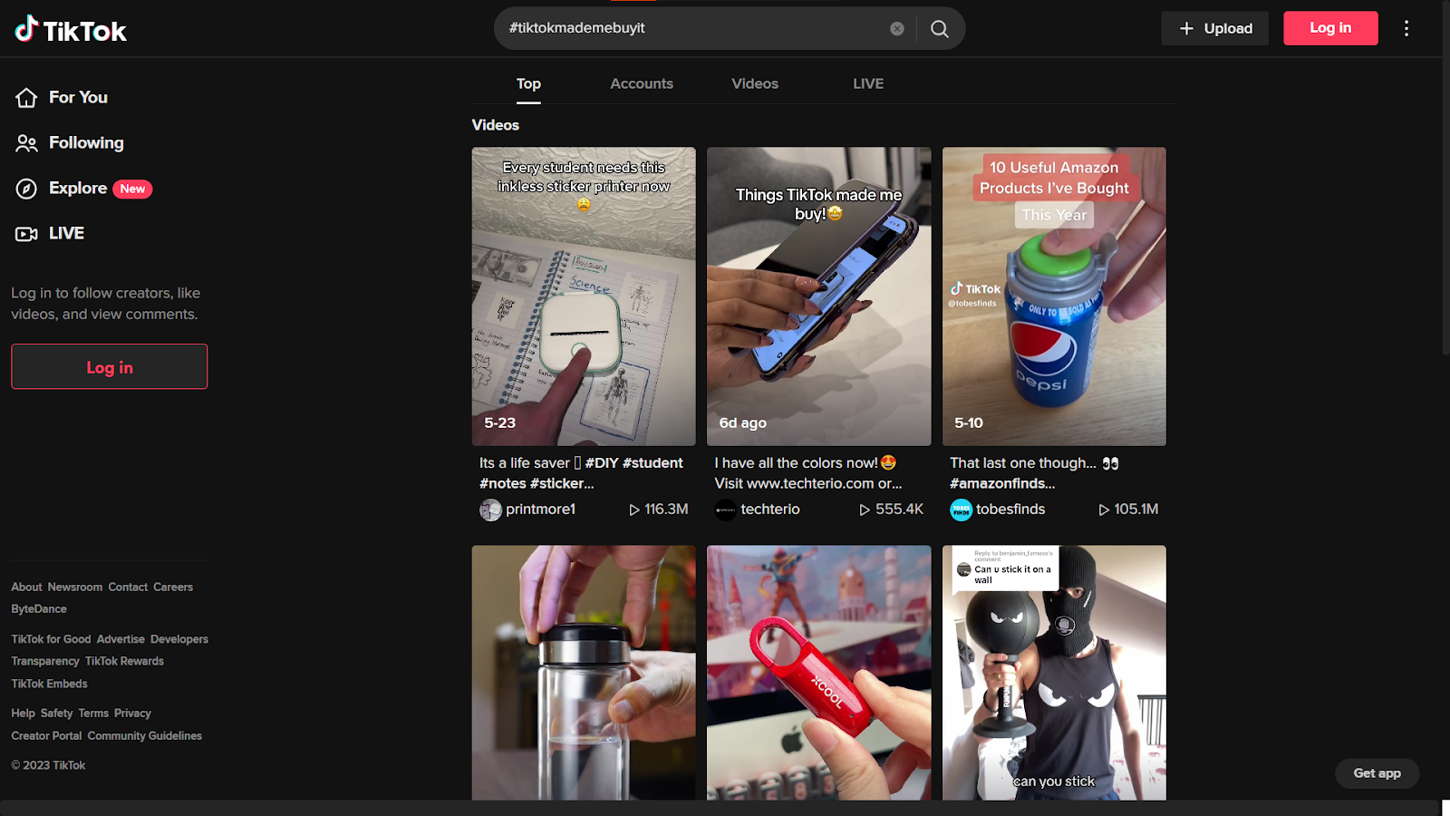Switch to the Accounts tab
This screenshot has height=816, width=1450.
642,83
